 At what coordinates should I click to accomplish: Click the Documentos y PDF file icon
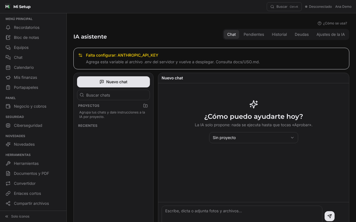point(8,173)
